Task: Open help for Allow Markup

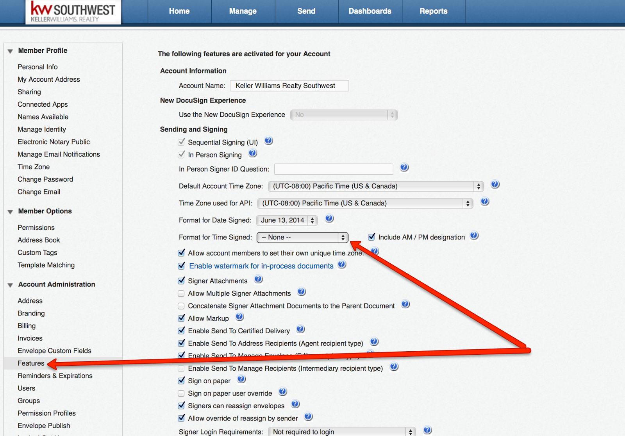Action: tap(239, 317)
